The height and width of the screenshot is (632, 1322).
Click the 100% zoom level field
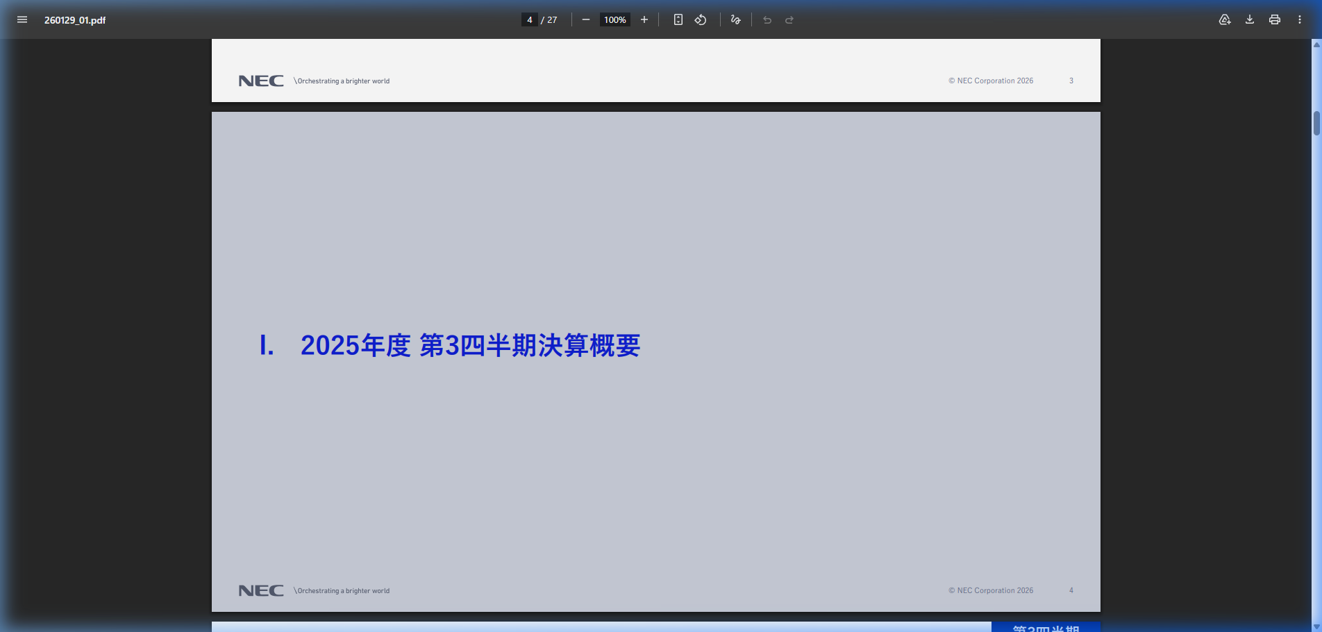click(x=614, y=19)
